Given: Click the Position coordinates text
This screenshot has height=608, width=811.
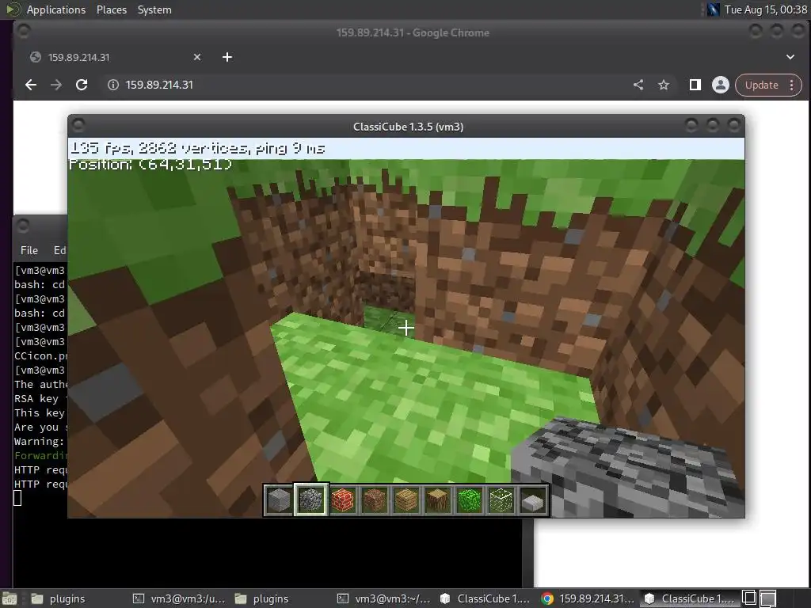Looking at the screenshot, I should tap(150, 165).
